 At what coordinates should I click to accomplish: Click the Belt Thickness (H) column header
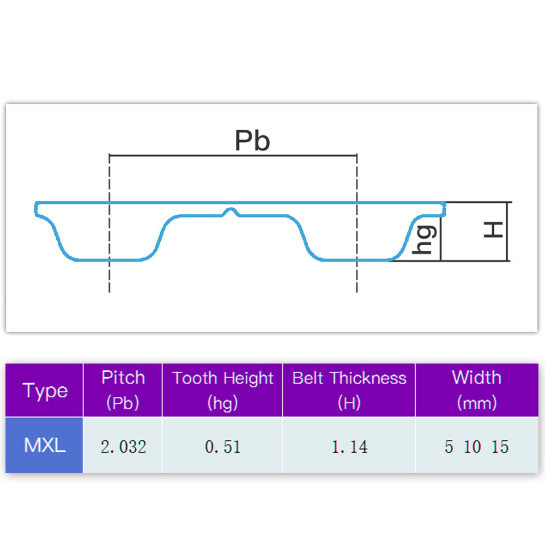(349, 390)
